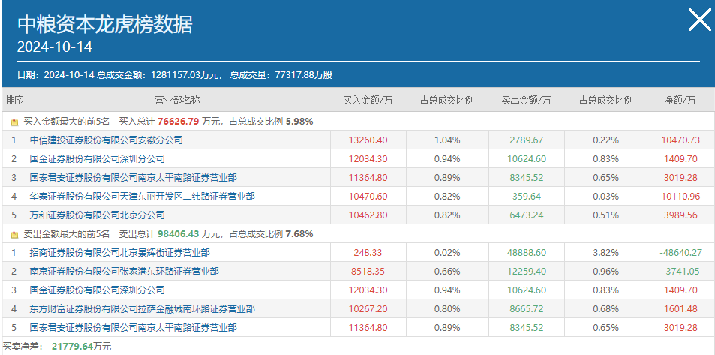Screen dimensions: 715x355
Task: Click the icon beside 买入金额最大的前5名
Action: coord(15,122)
